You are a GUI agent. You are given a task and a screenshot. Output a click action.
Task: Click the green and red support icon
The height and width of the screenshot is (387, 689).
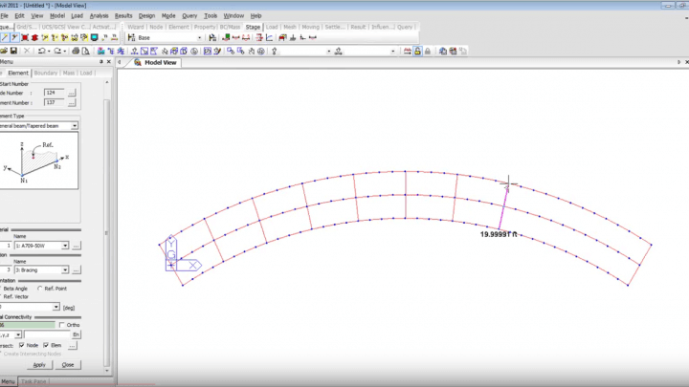pyautogui.click(x=226, y=37)
